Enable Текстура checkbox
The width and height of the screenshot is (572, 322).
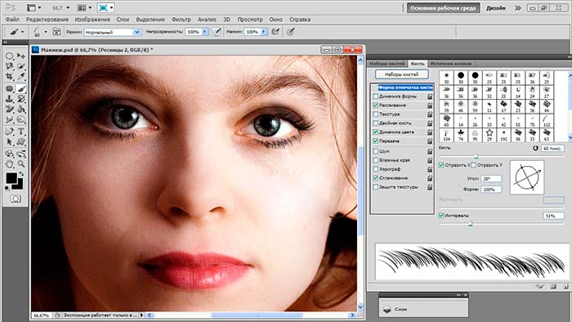[375, 114]
